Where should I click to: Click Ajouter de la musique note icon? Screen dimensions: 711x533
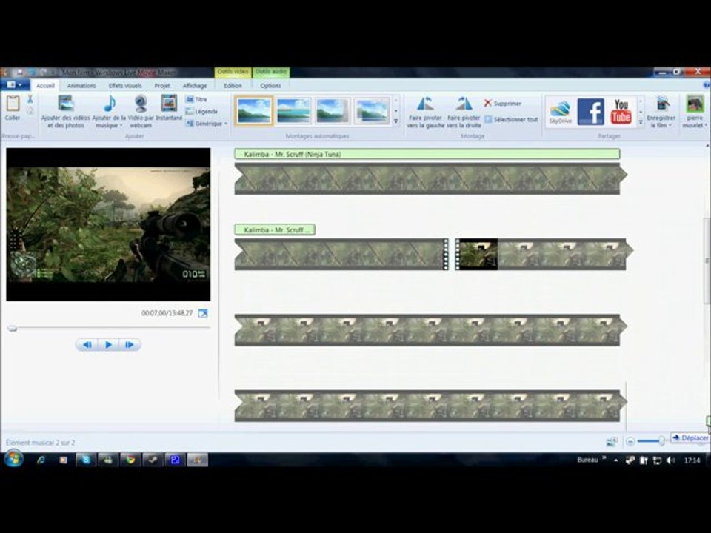coord(110,104)
